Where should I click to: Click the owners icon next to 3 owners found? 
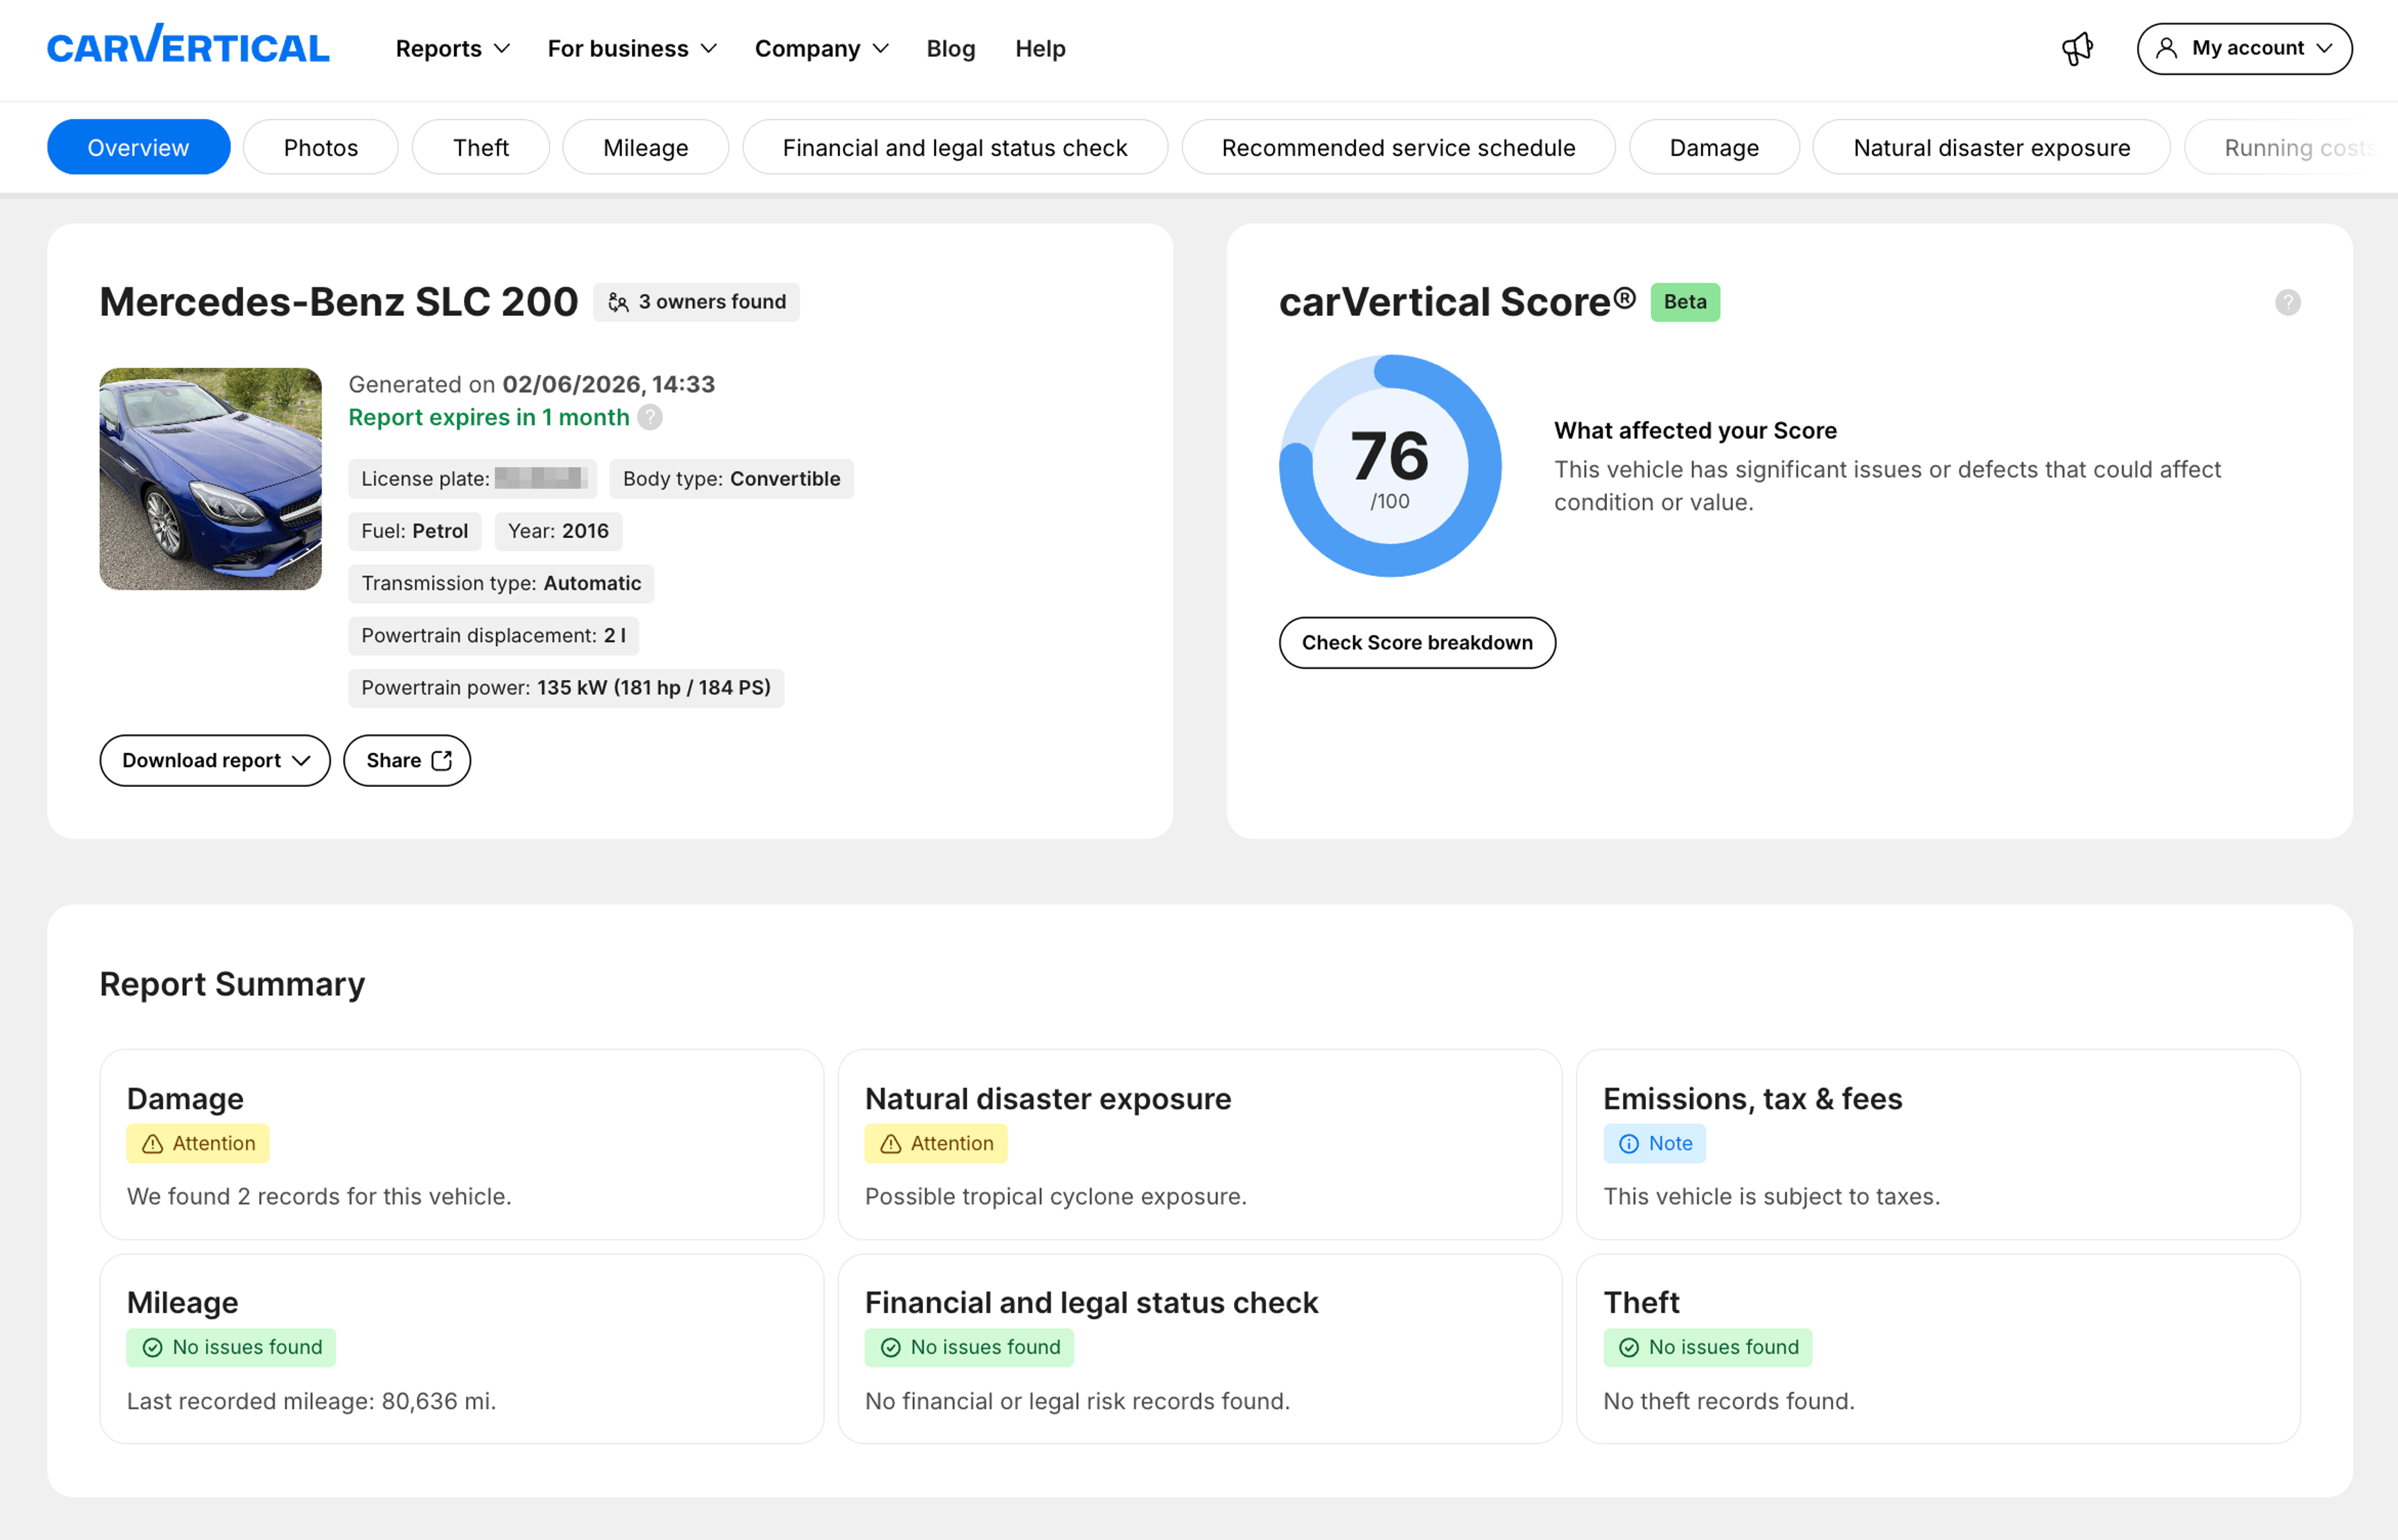click(618, 302)
